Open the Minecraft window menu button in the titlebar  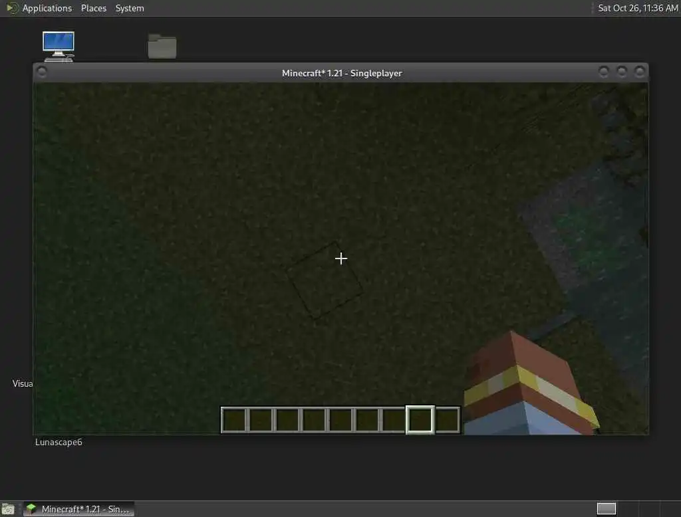[x=42, y=72]
